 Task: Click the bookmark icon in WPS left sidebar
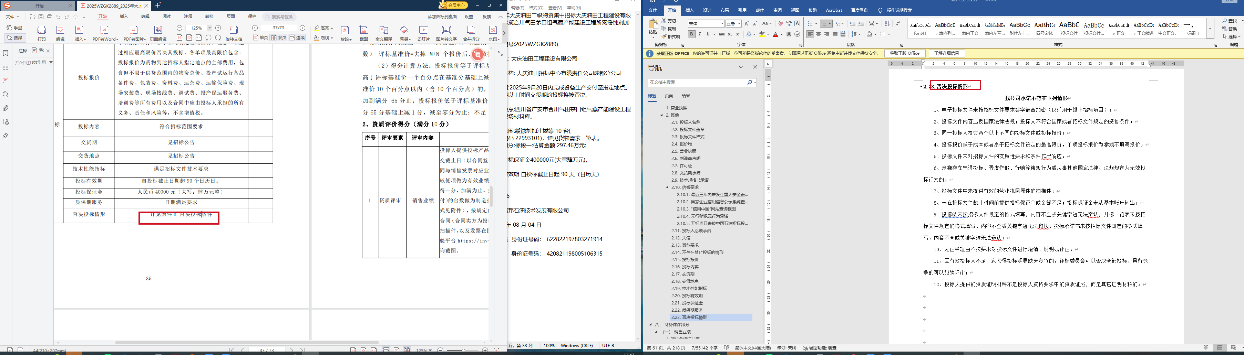(x=6, y=53)
